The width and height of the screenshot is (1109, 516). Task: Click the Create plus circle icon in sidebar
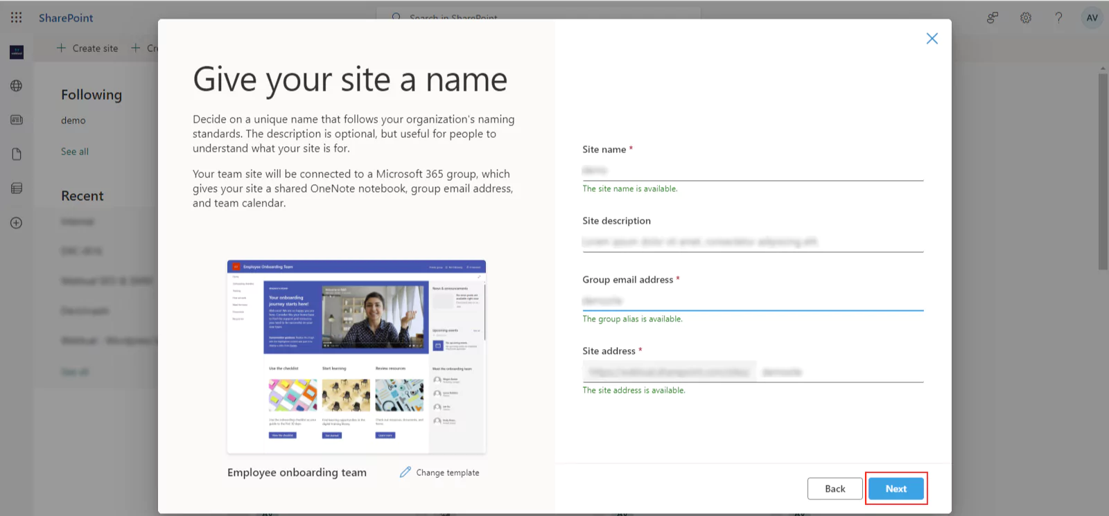tap(17, 223)
